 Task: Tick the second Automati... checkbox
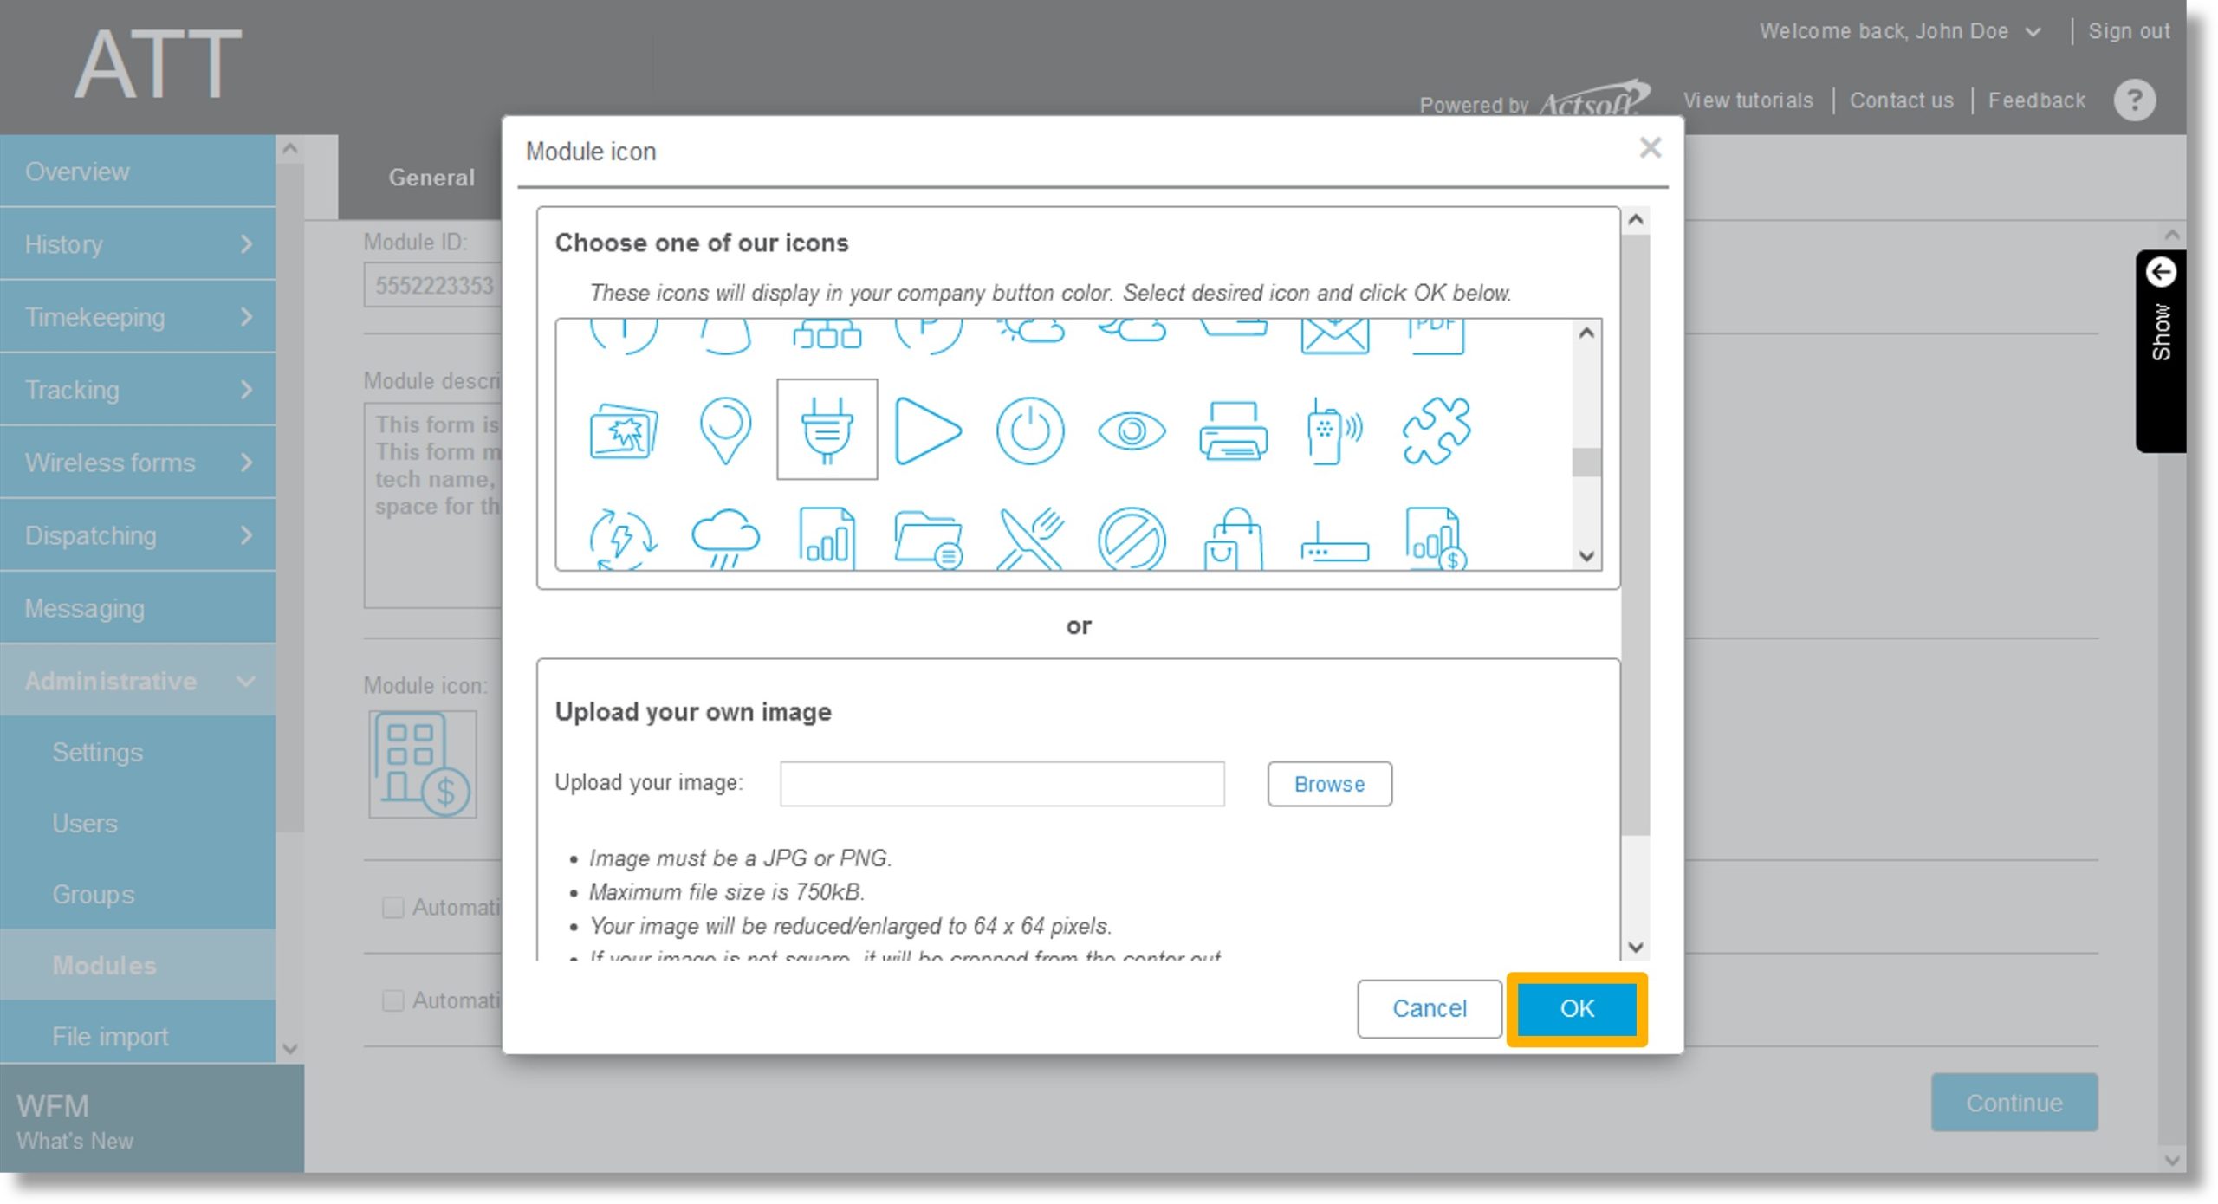pos(392,1000)
